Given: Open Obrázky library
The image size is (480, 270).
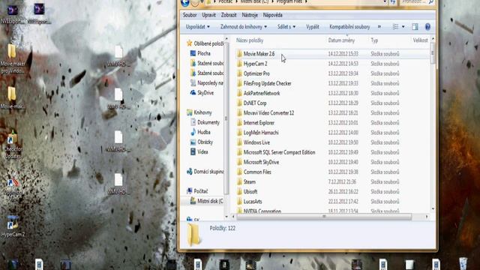Looking at the screenshot, I should click(202, 142).
